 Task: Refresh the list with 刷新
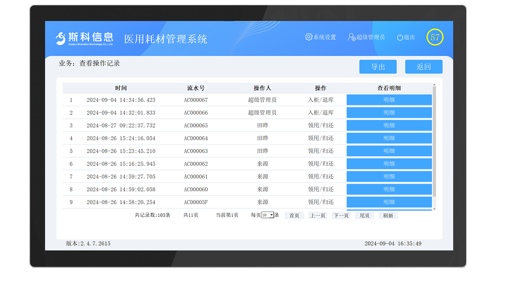coord(388,215)
